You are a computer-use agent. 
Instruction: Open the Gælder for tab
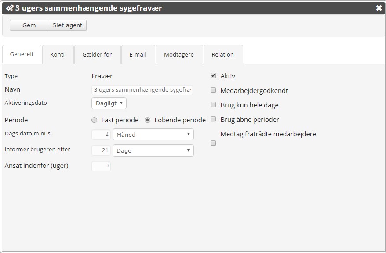click(96, 54)
